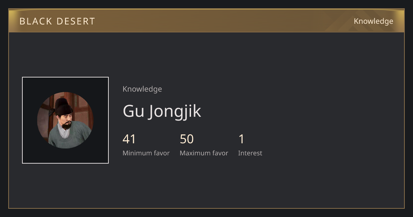Click the BLACK DESERT logo text
Viewport: 413px width, 217px height.
click(x=57, y=21)
